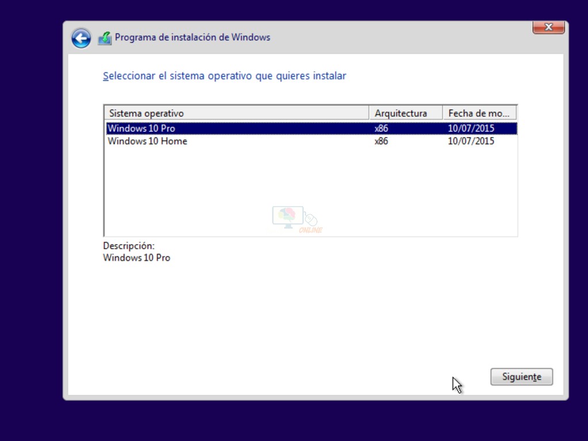Image resolution: width=588 pixels, height=441 pixels.
Task: Click the Seleccionar el sistema operativo heading
Action: pos(224,76)
